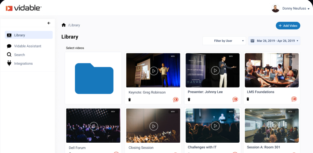Open the Mar 26, 2019 - Apr 26, 2019 date range picker
313x153 pixels.
coord(274,41)
